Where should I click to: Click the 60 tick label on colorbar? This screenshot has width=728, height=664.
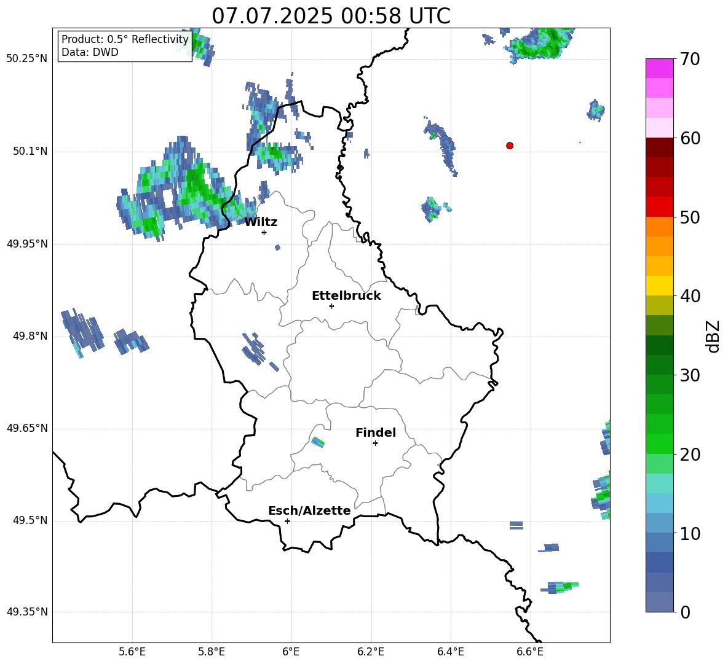click(x=690, y=138)
